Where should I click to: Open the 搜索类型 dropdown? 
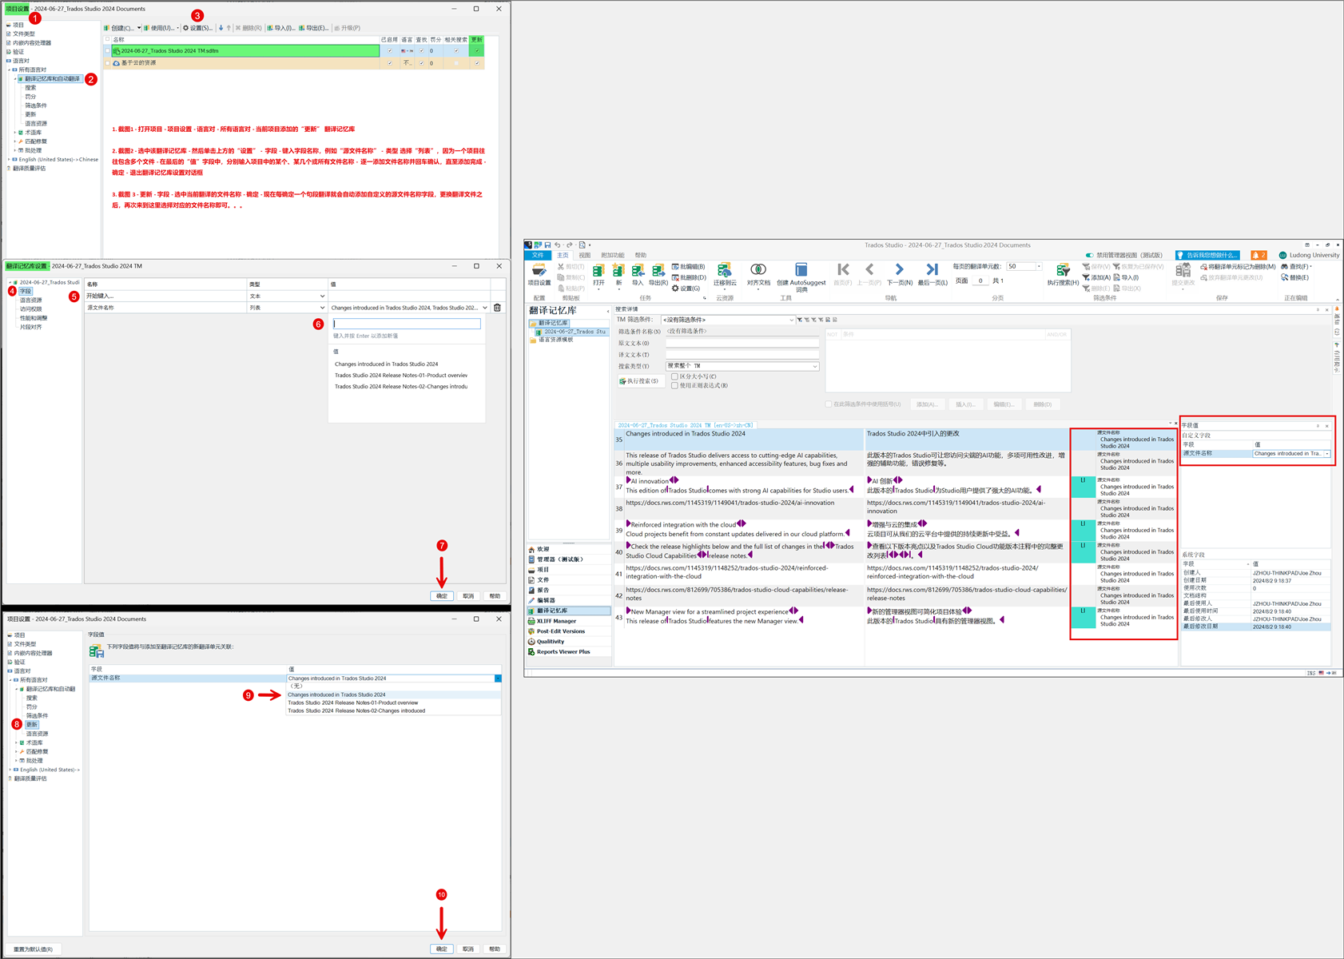click(815, 366)
